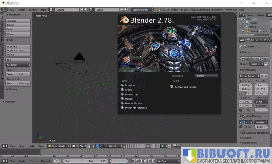
Task: Click the viewport shading sphere icon
Action: tap(74, 146)
